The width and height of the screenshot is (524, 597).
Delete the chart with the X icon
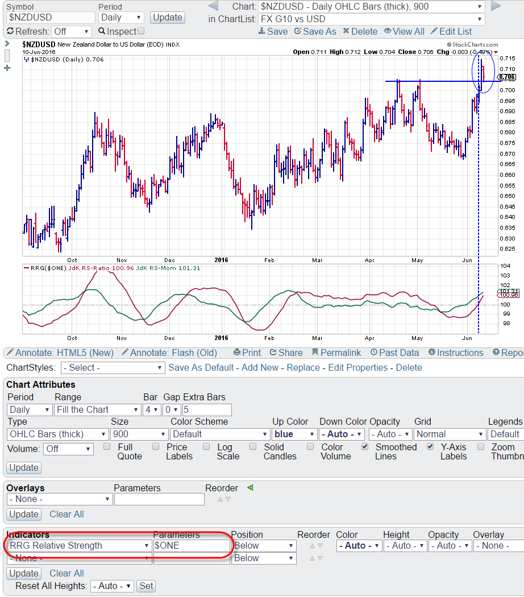coord(356,31)
